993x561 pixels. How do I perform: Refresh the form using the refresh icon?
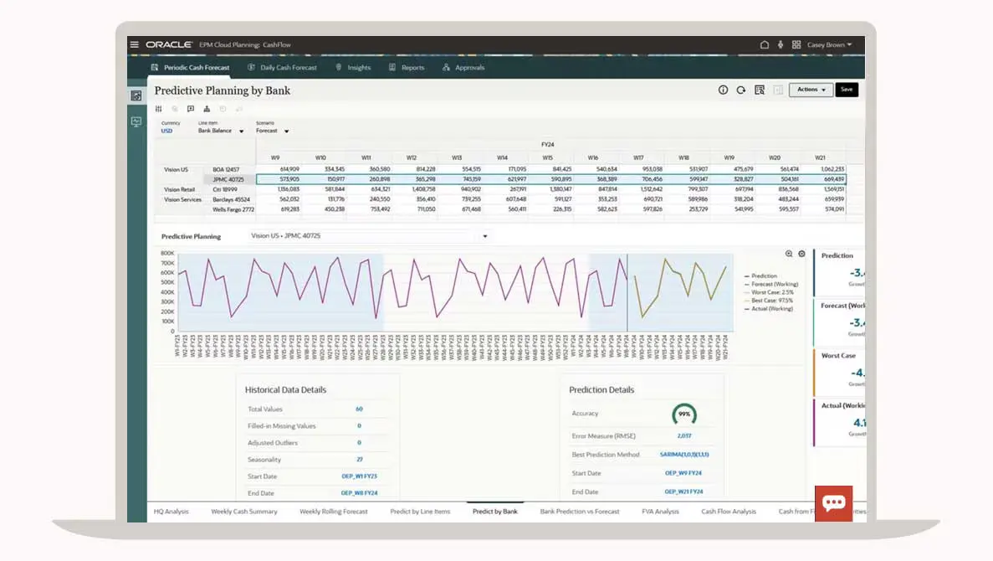click(740, 90)
